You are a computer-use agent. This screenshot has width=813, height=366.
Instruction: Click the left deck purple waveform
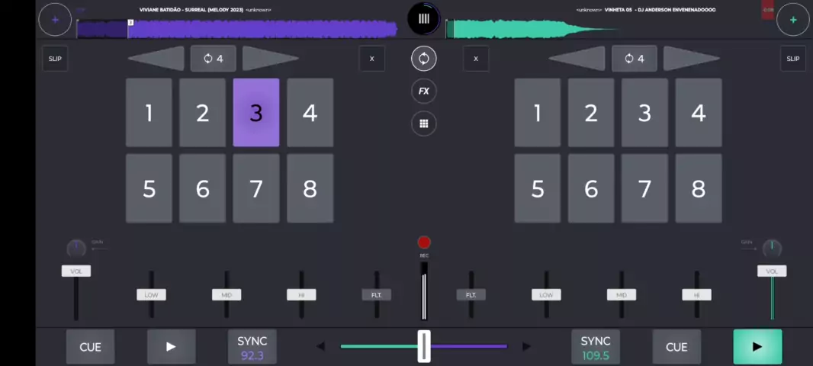259,29
